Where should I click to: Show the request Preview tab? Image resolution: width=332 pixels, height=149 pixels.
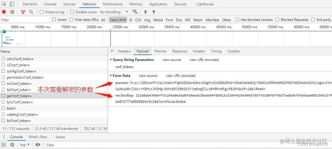(161, 51)
